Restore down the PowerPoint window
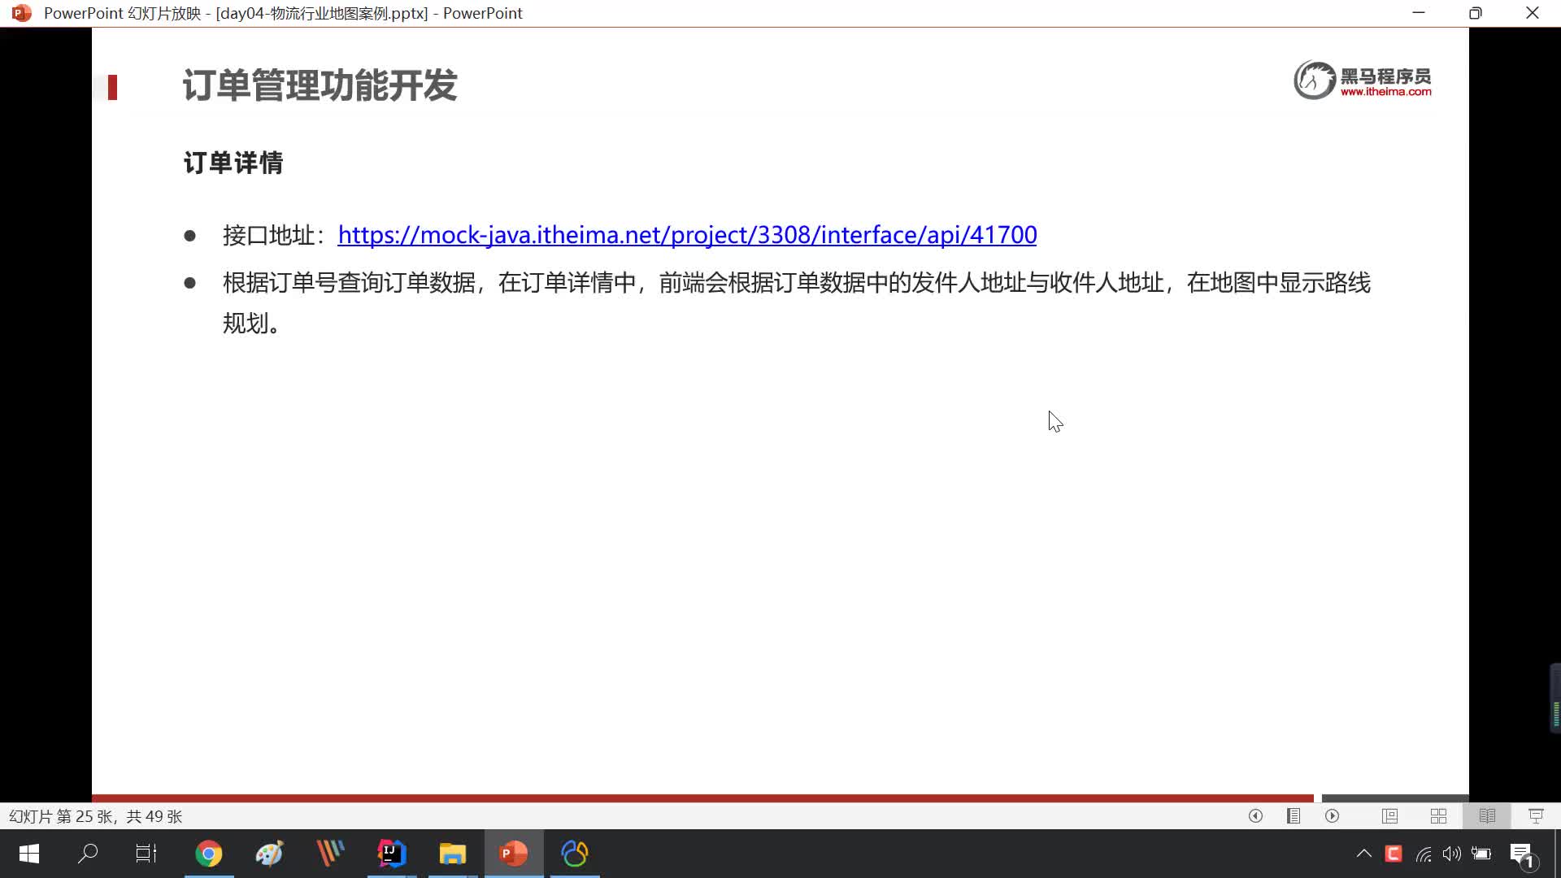The width and height of the screenshot is (1561, 878). (1476, 13)
